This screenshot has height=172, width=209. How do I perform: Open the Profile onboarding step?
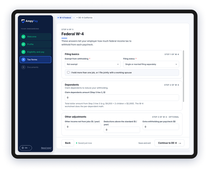pyautogui.click(x=35, y=44)
